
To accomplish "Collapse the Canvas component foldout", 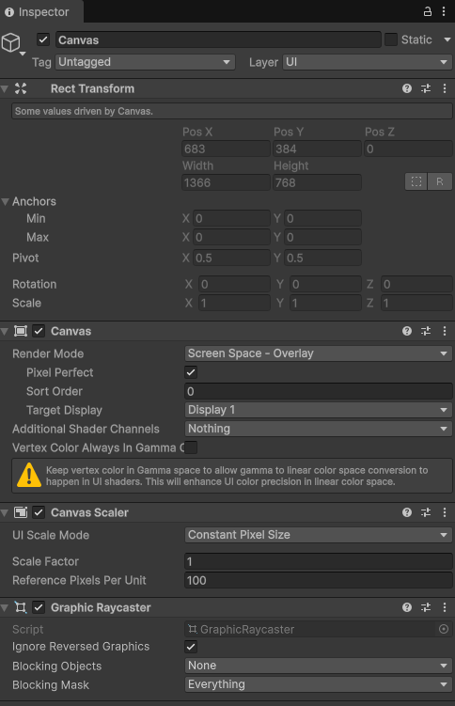I will pos(5,332).
